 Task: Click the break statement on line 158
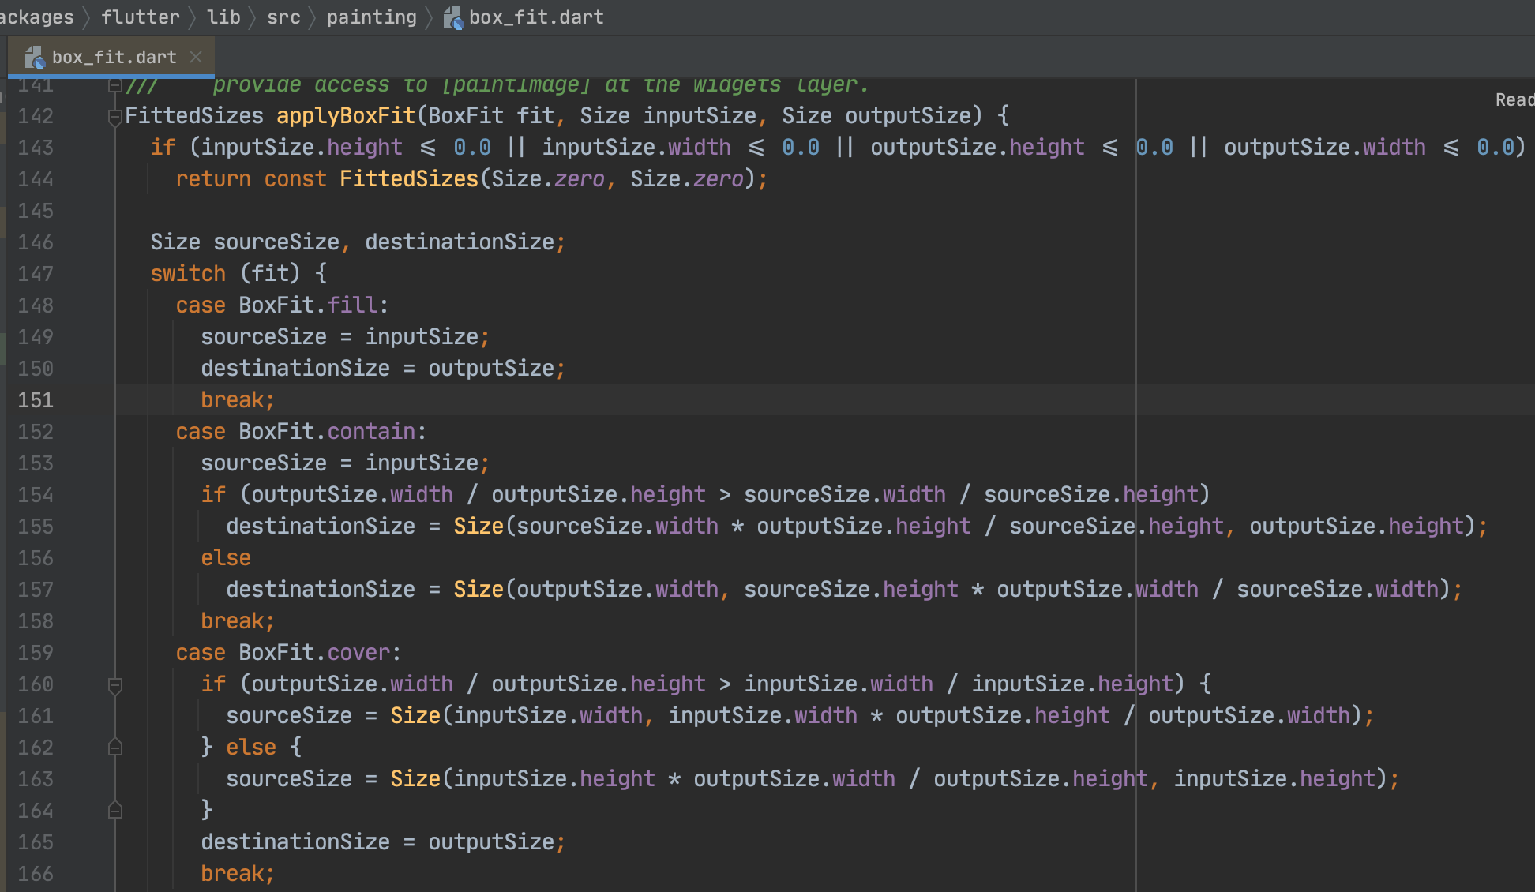238,621
